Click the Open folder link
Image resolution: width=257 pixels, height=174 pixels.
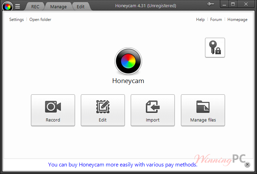click(40, 20)
